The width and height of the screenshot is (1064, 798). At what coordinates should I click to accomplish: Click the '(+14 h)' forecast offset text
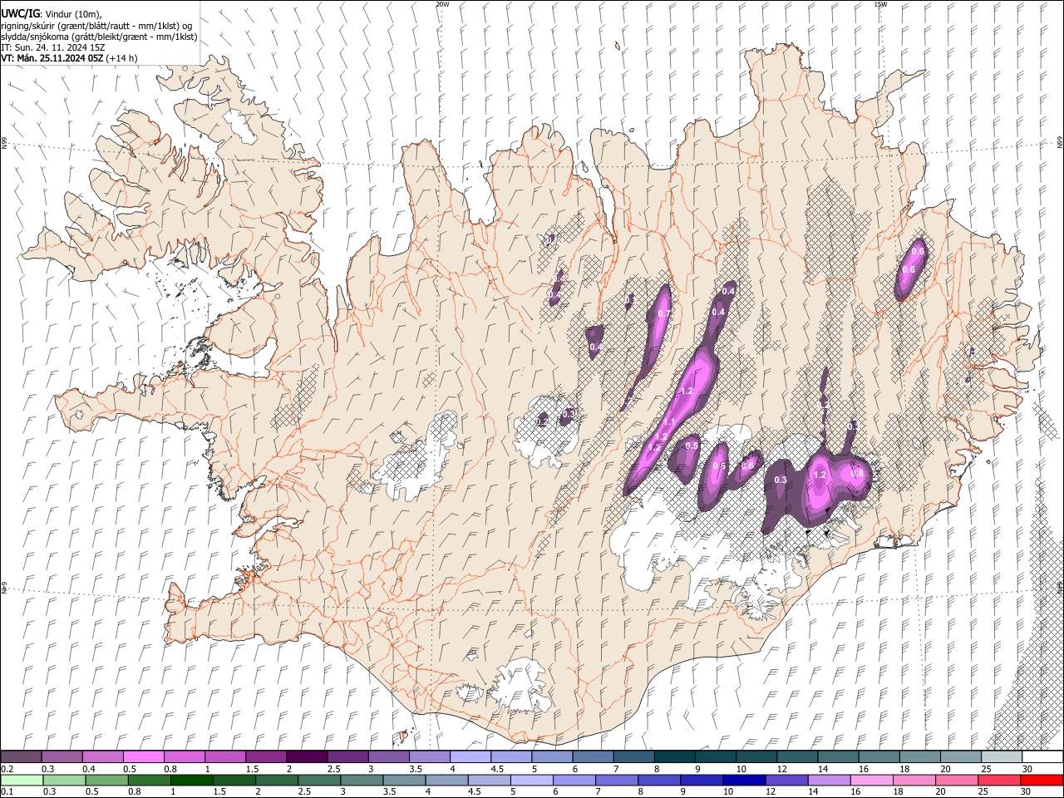(123, 58)
